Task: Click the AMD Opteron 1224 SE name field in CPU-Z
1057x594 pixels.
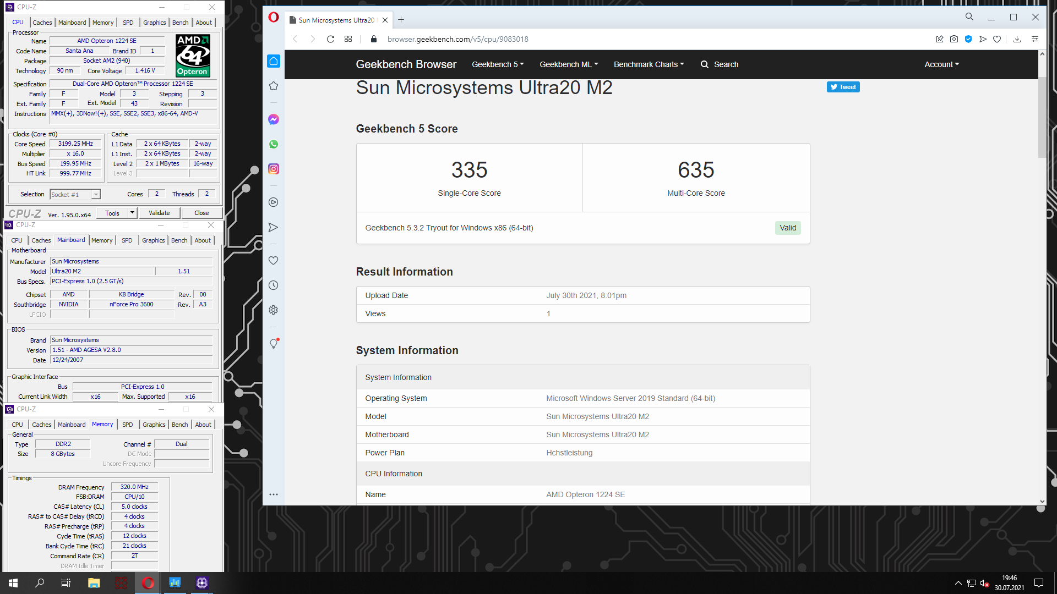Action: click(107, 41)
